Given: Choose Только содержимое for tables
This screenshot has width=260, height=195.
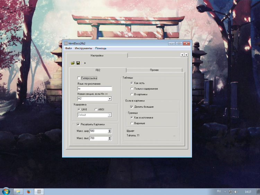Looking at the screenshot, I should [131, 89].
